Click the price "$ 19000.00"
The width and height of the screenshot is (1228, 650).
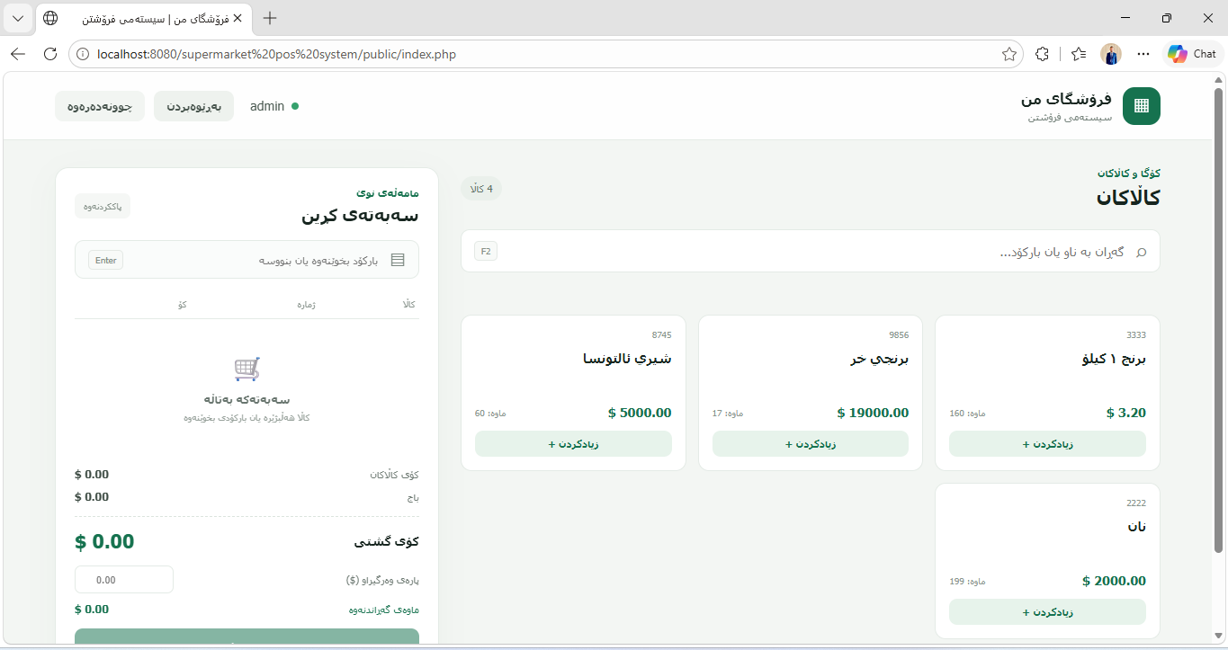pos(873,414)
